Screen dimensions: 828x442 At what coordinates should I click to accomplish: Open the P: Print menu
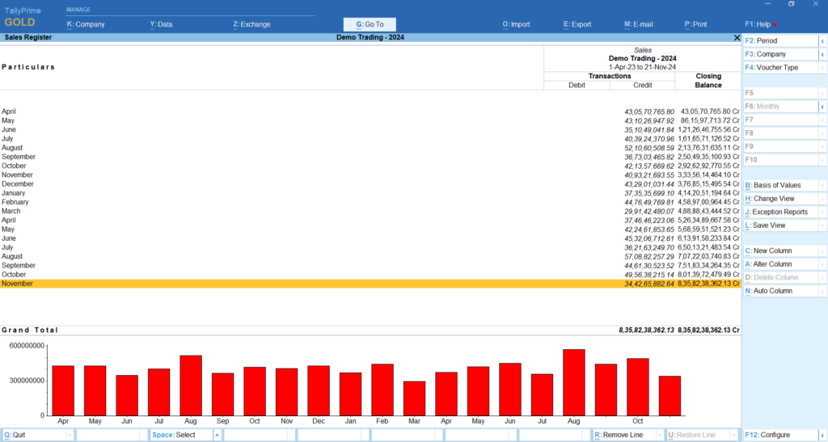[695, 24]
